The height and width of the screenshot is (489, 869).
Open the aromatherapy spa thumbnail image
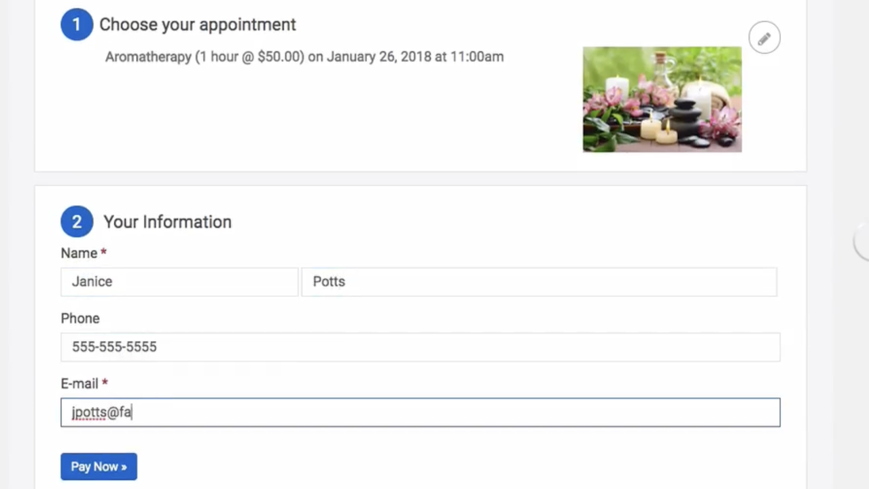[x=662, y=99]
